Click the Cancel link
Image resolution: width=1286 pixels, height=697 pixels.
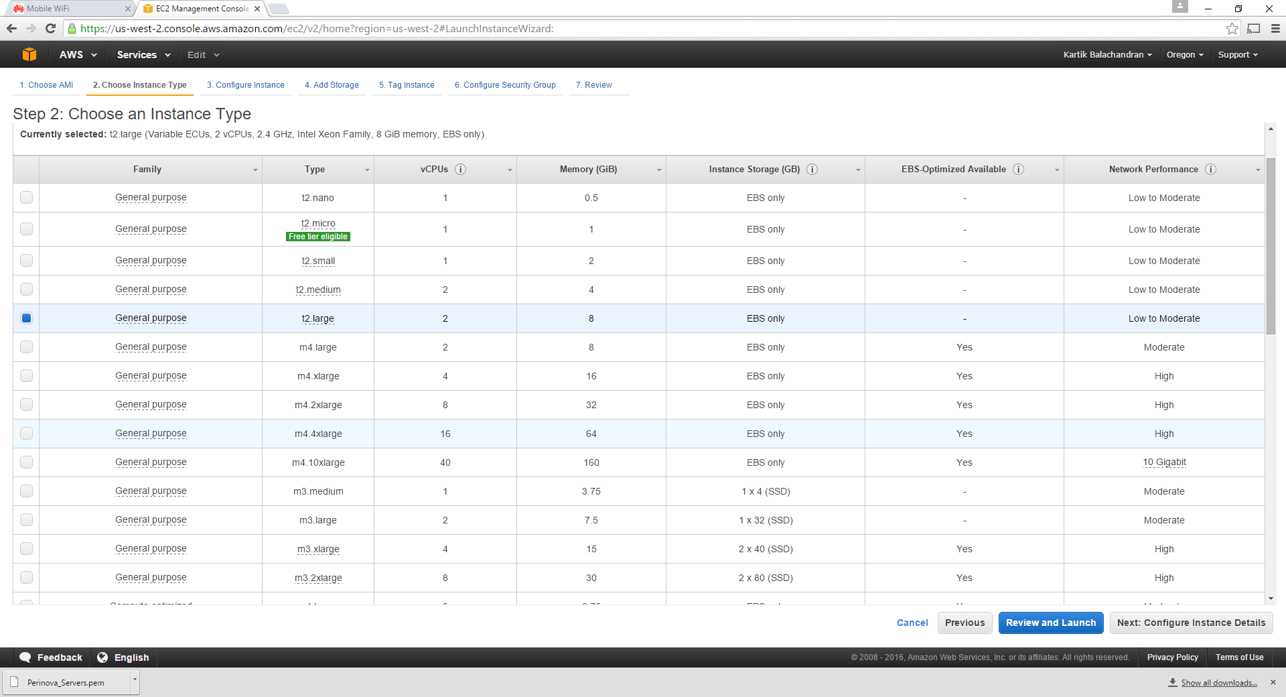(912, 623)
